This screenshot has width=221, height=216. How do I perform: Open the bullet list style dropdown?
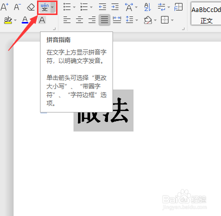click(74, 7)
